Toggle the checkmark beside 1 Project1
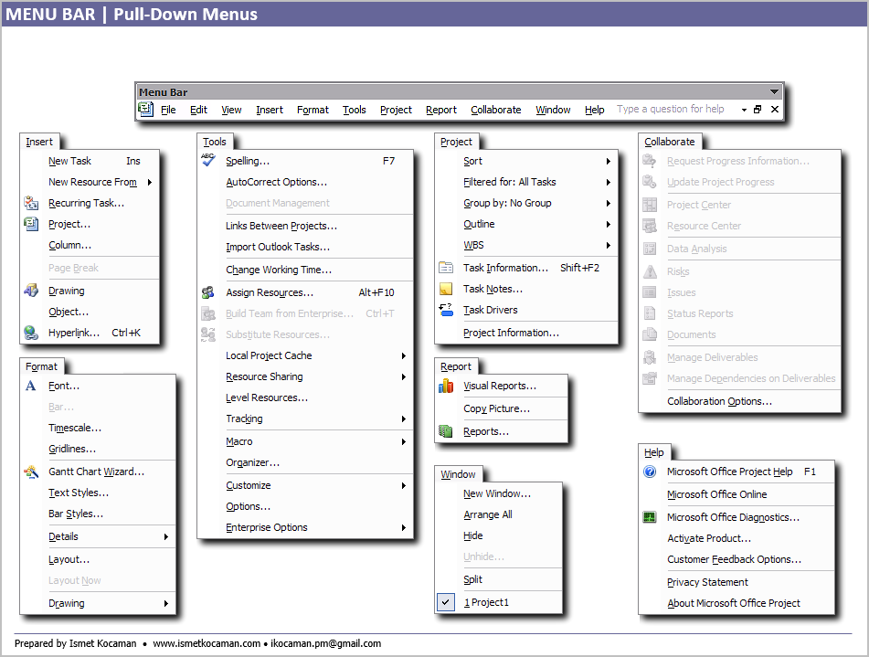 (446, 602)
